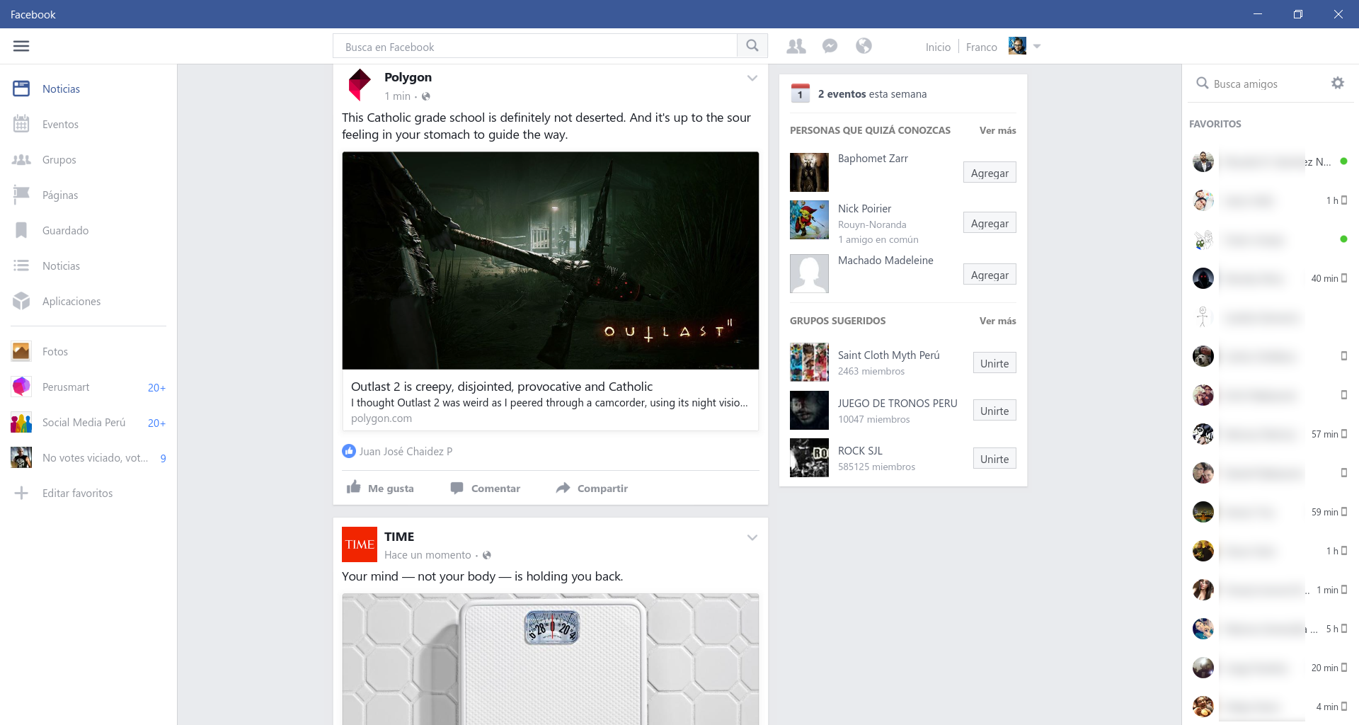Add Machado Madeleine as friend
This screenshot has width=1359, height=725.
coord(990,275)
